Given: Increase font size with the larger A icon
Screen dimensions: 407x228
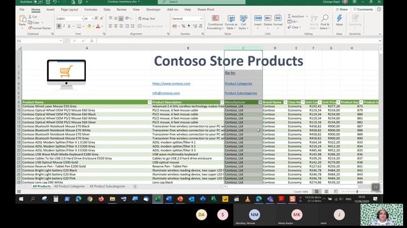Looking at the screenshot, I should click(97, 18).
